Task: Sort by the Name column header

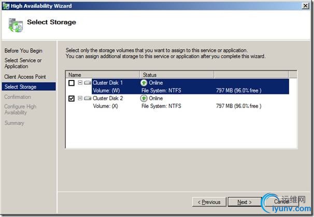Action: (103, 75)
